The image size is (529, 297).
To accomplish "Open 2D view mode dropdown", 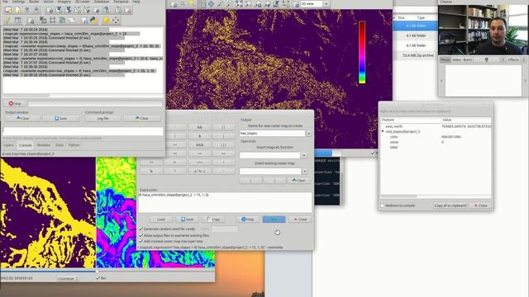I will (x=326, y=4).
